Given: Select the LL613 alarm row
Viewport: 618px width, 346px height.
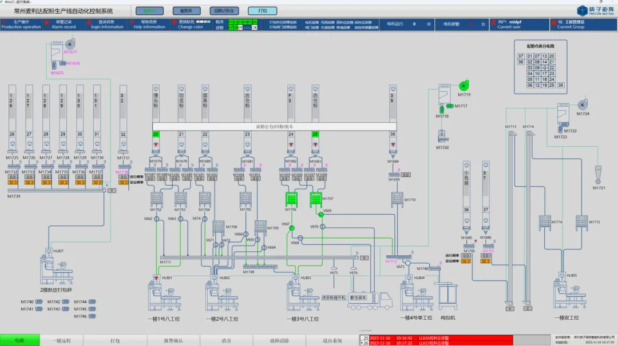Looking at the screenshot, I should [x=436, y=343].
